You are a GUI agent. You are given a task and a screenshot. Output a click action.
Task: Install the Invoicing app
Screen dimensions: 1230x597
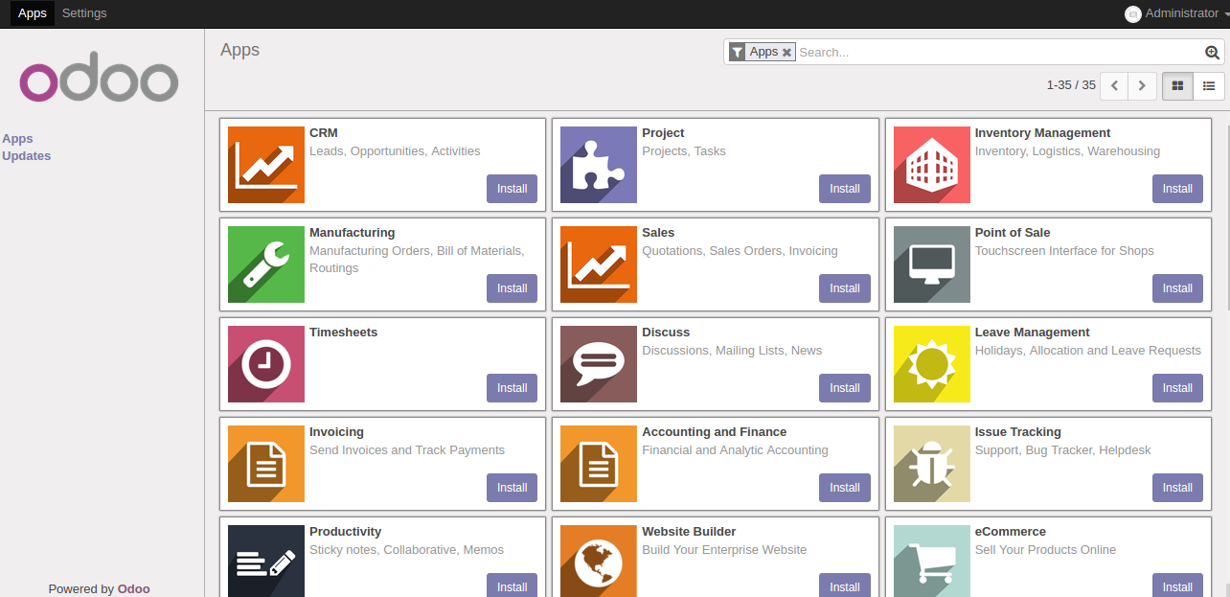[512, 488]
